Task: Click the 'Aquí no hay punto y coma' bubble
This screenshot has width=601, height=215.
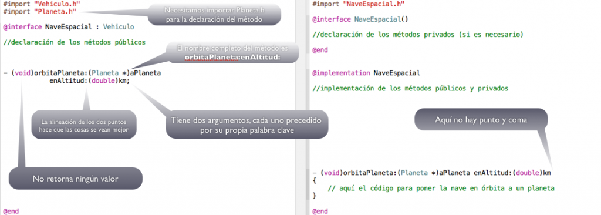Action: point(481,119)
